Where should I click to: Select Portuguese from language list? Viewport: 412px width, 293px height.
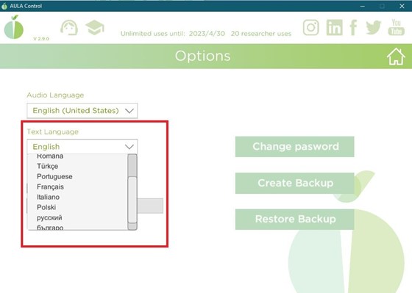(54, 176)
